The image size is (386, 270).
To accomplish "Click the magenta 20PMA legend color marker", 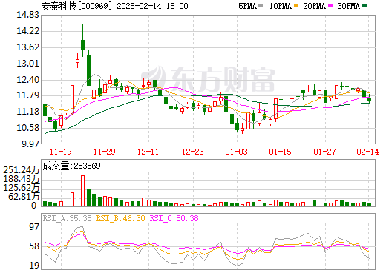I will coord(330,6).
